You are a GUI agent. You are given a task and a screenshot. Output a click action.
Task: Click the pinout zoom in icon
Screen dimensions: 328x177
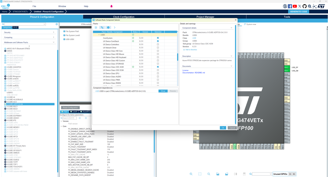[191, 174]
